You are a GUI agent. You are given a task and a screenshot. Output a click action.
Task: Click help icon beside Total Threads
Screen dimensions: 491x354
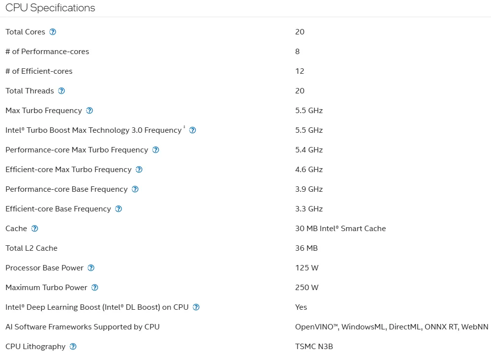(61, 91)
